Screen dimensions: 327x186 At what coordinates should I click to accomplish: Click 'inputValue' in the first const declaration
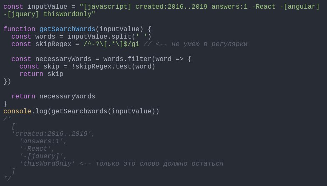48,7
